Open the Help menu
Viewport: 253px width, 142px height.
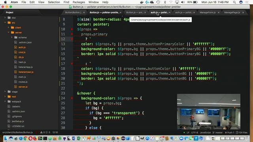[105, 2]
